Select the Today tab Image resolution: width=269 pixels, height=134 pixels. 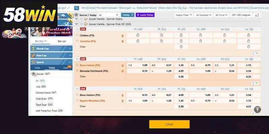[x=52, y=68]
